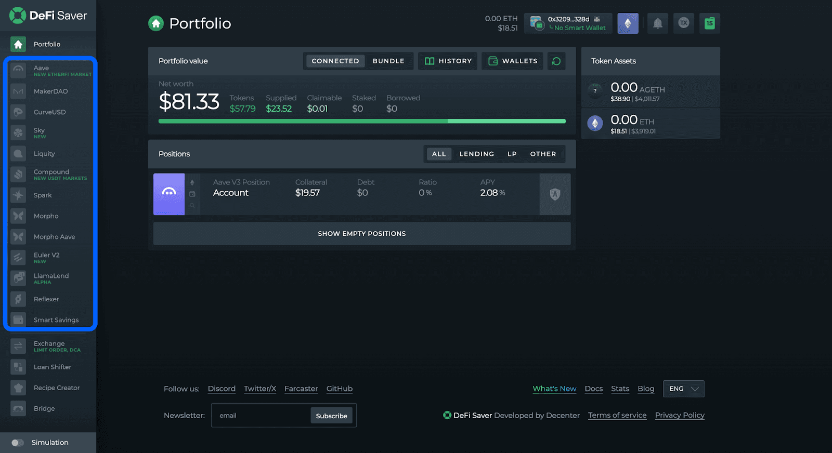Image resolution: width=832 pixels, height=453 pixels.
Task: Open the notifications bell
Action: point(658,23)
